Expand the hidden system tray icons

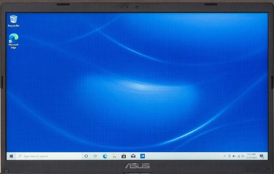coord(225,156)
